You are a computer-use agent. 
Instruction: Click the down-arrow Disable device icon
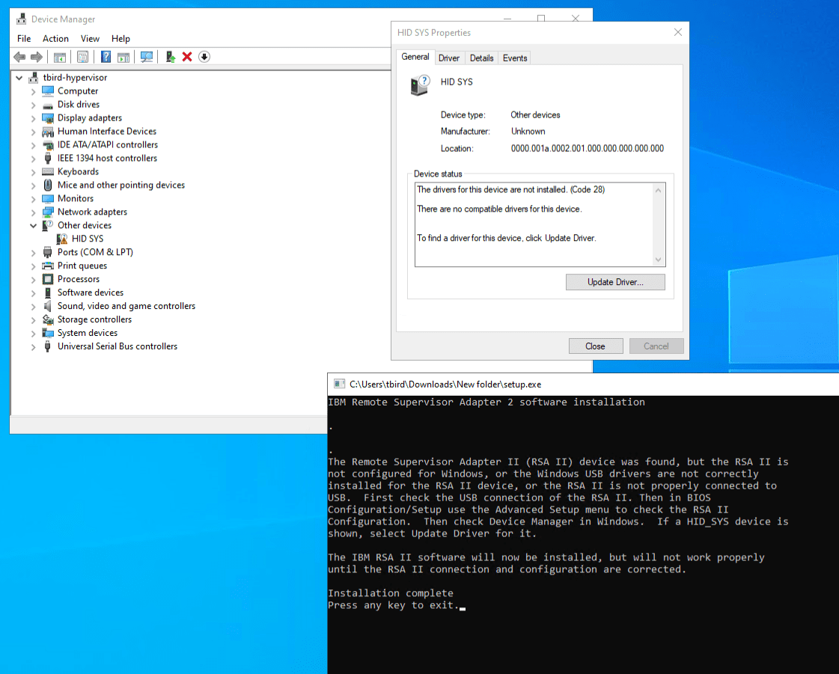(204, 57)
